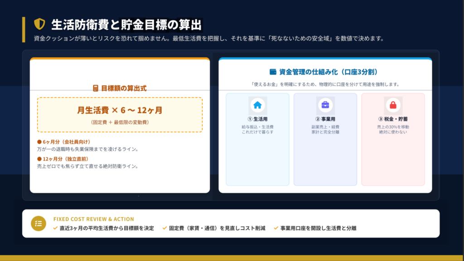Click the 売上の30%を移動 description text
464x261 pixels.
tap(393, 127)
